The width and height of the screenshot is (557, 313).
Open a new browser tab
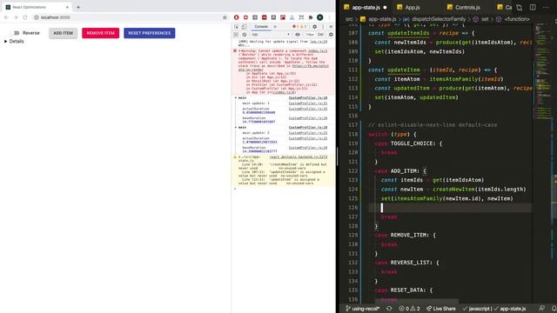click(x=78, y=7)
